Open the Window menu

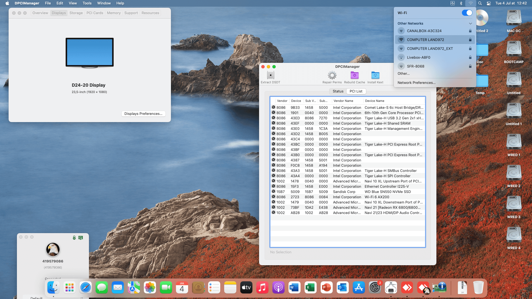pyautogui.click(x=104, y=3)
